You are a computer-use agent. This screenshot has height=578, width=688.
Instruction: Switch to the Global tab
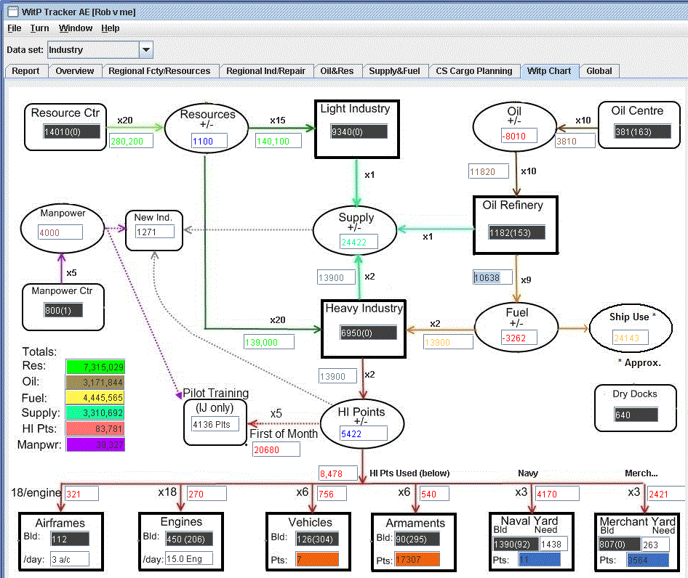pos(599,71)
